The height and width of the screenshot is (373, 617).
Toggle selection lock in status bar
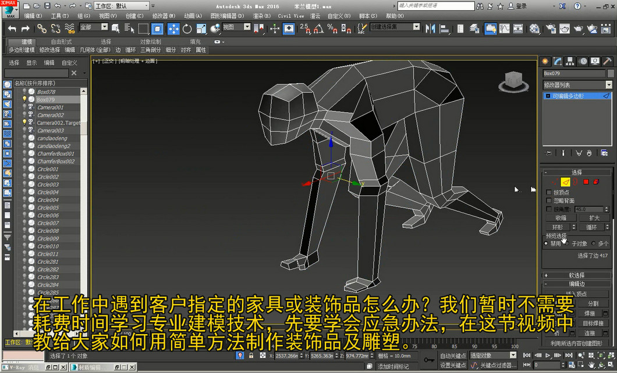click(251, 356)
